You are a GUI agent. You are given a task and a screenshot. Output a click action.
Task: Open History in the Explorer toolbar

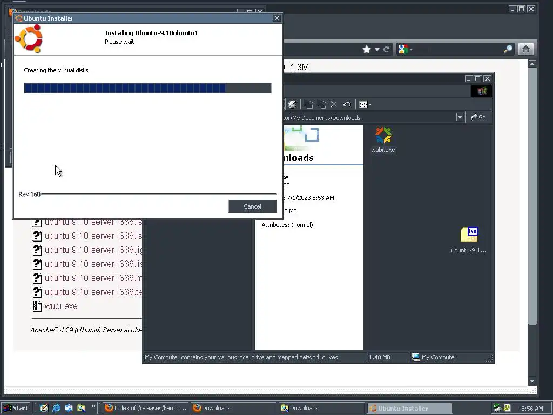tap(292, 104)
